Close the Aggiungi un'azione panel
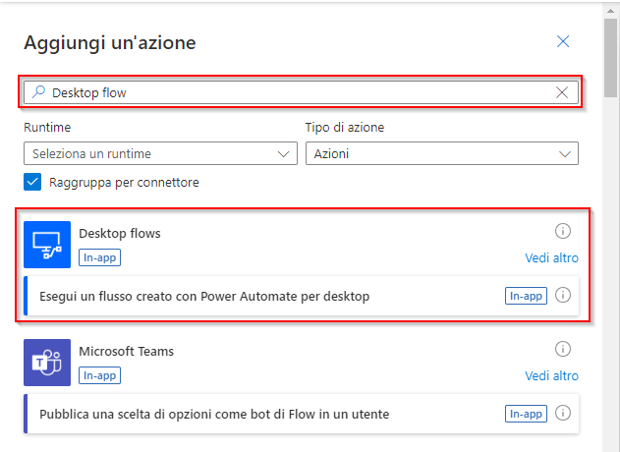This screenshot has width=620, height=452. (x=563, y=41)
